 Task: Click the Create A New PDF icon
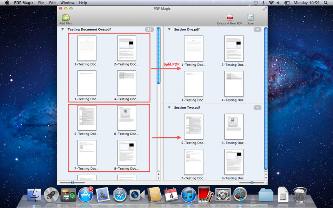point(230,17)
